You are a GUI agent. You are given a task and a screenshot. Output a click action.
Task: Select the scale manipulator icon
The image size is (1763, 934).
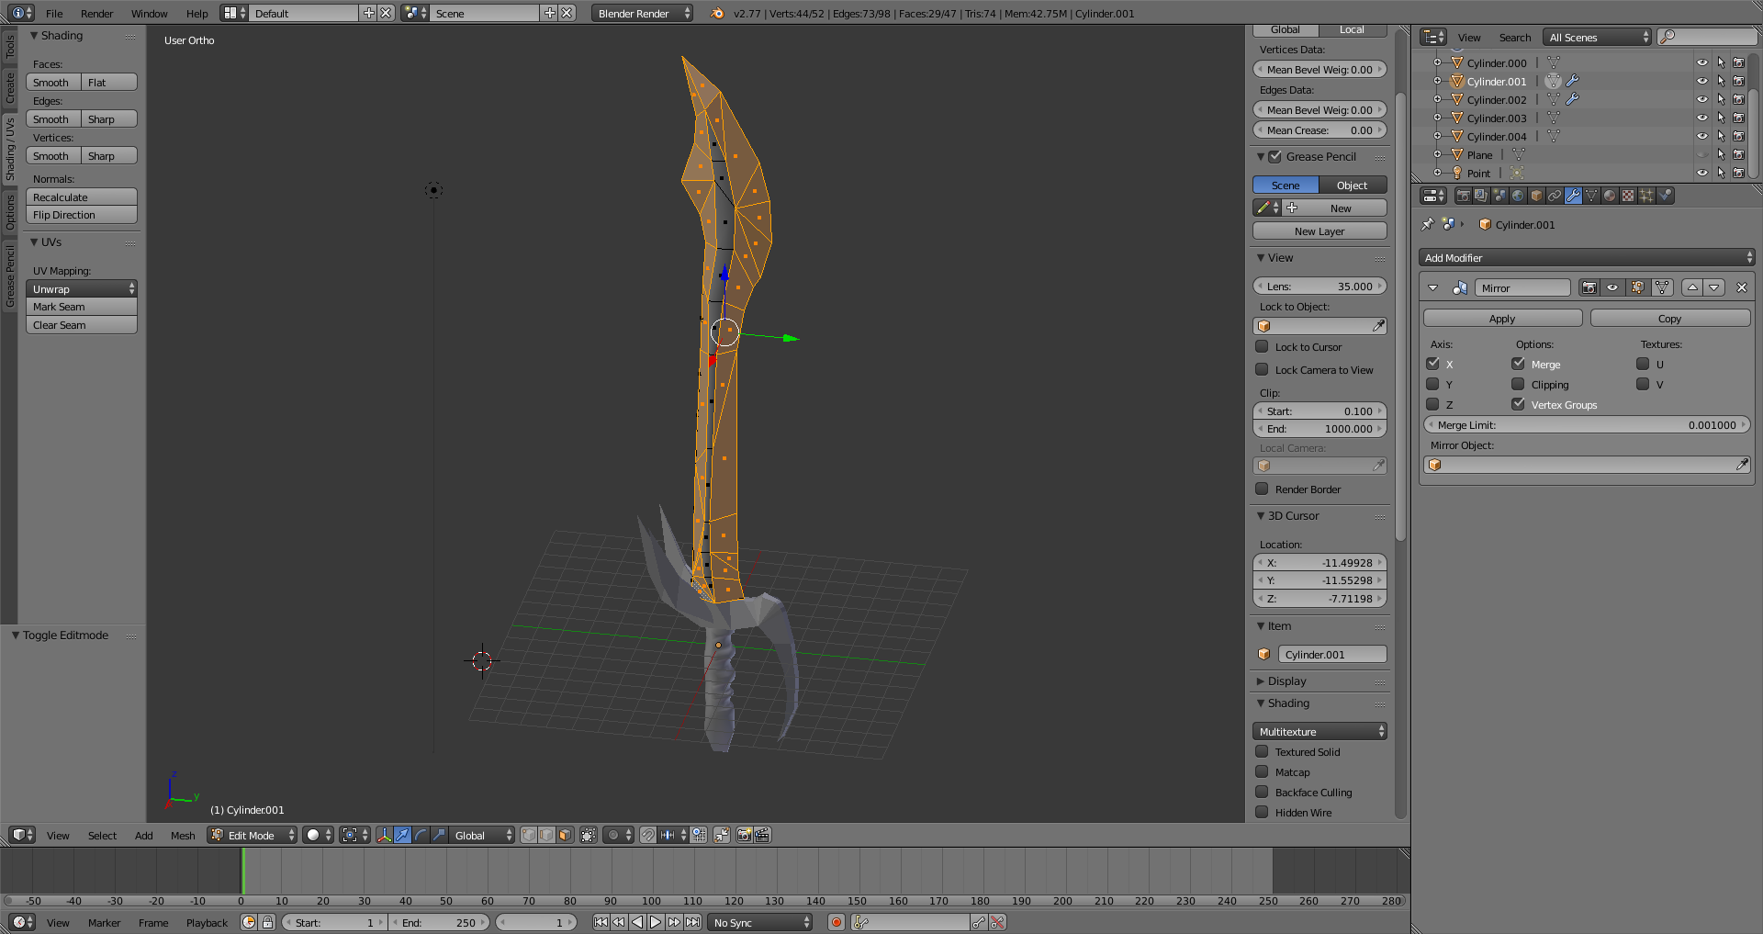(439, 835)
